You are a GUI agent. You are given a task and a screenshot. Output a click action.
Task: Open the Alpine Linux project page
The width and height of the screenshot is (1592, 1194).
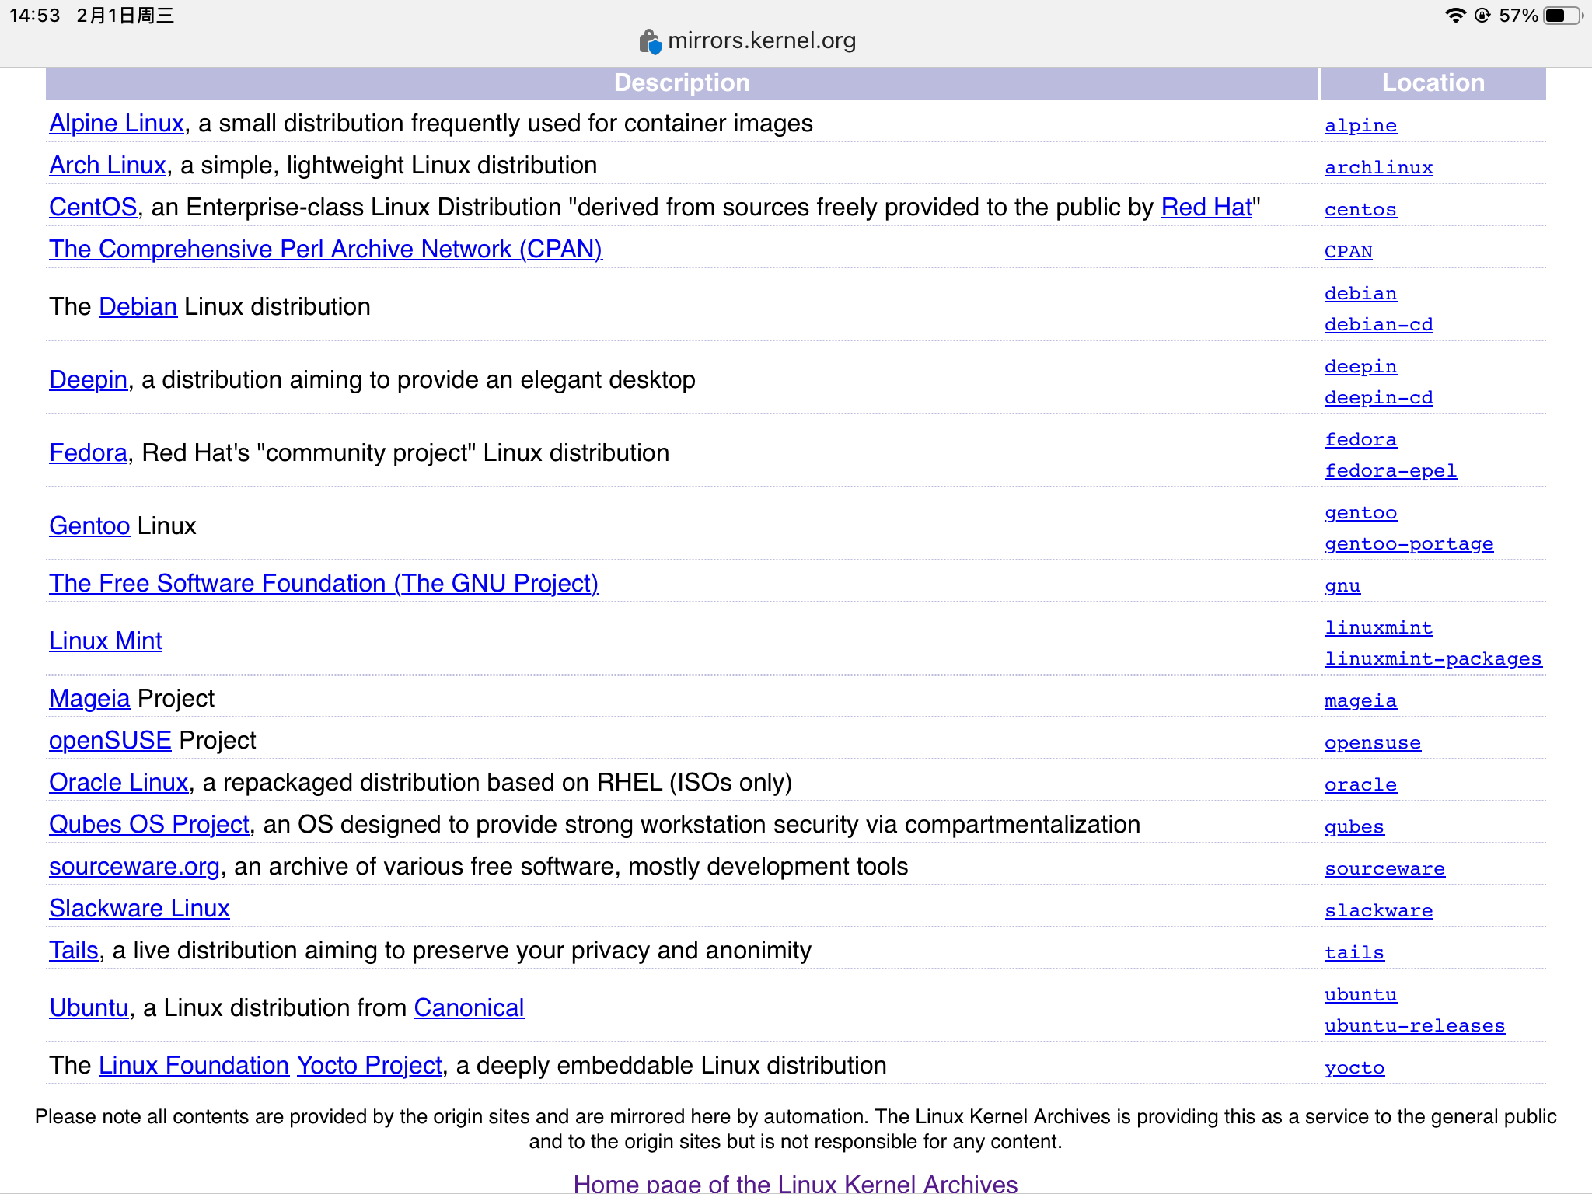coord(115,123)
